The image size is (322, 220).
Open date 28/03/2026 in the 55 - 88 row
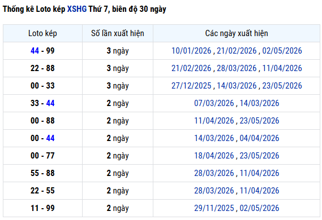click(214, 173)
